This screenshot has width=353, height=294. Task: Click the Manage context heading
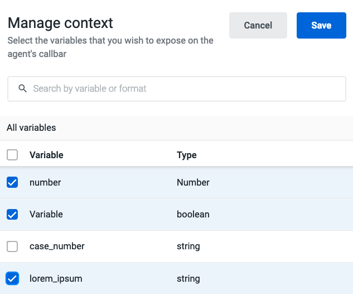tap(60, 23)
